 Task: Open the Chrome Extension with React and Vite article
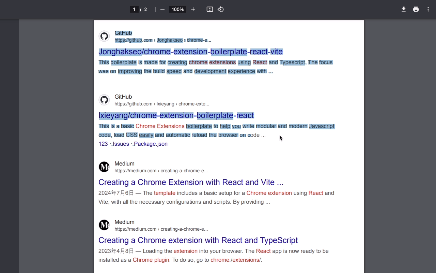coord(191,182)
